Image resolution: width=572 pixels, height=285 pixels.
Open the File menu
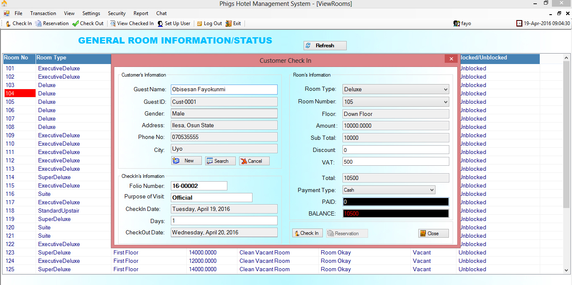pos(18,13)
